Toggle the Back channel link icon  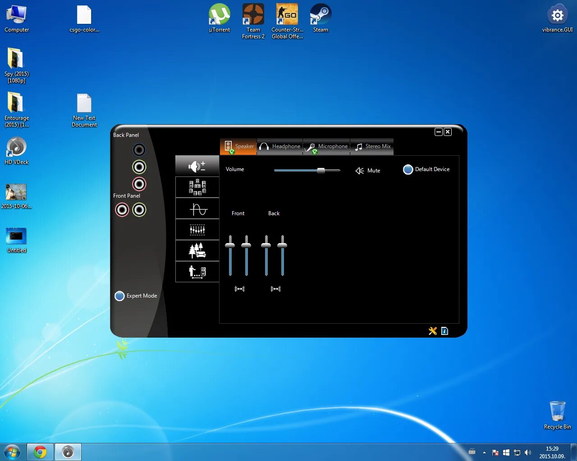[x=275, y=289]
